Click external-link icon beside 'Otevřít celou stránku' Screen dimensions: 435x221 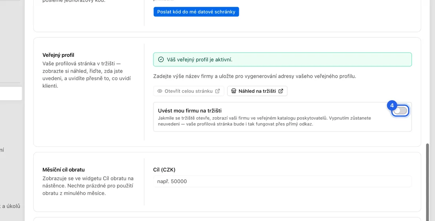click(x=217, y=91)
